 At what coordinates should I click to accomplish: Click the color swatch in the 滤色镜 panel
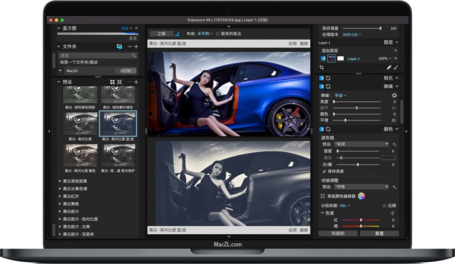click(388, 158)
